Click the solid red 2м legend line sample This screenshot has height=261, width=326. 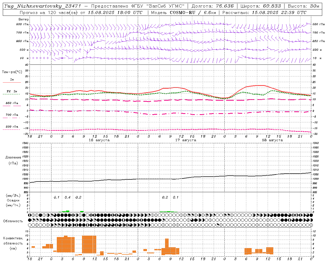pos(12,82)
